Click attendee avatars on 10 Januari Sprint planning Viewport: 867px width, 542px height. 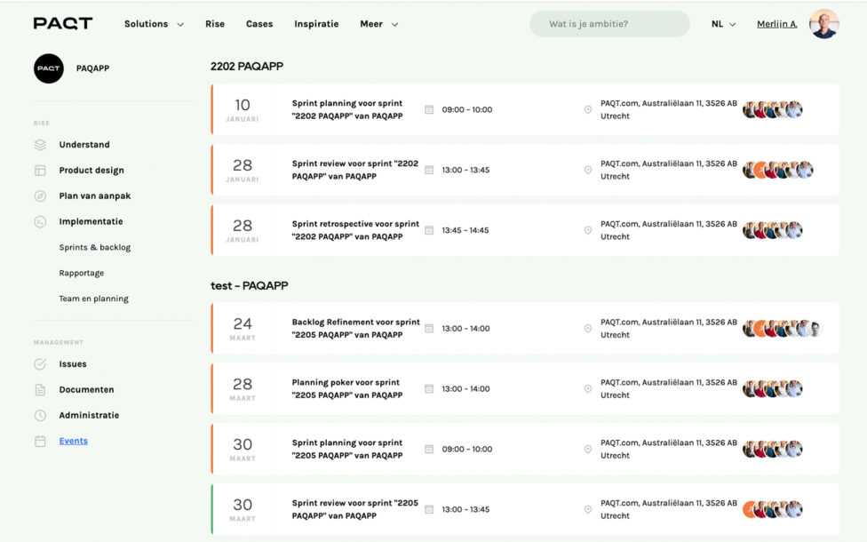pos(773,109)
